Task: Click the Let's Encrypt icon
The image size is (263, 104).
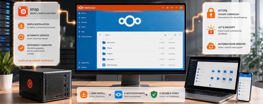Action: point(211,30)
